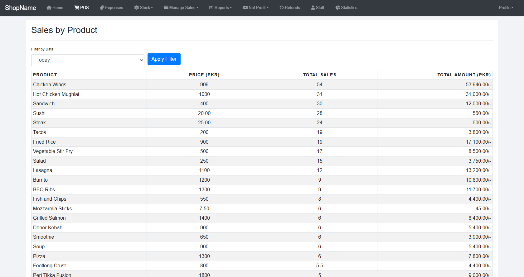The image size is (524, 277).
Task: Click the Sandwich product name
Action: 44,104
